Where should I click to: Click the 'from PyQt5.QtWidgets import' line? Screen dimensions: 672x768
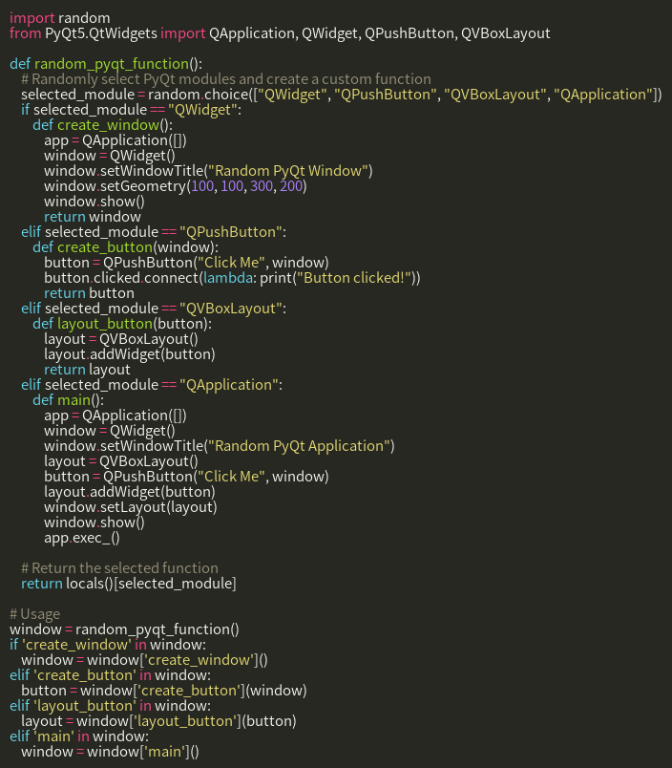click(280, 33)
